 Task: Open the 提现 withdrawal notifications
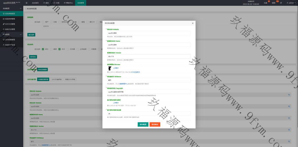pyautogui.click(x=274, y=3)
